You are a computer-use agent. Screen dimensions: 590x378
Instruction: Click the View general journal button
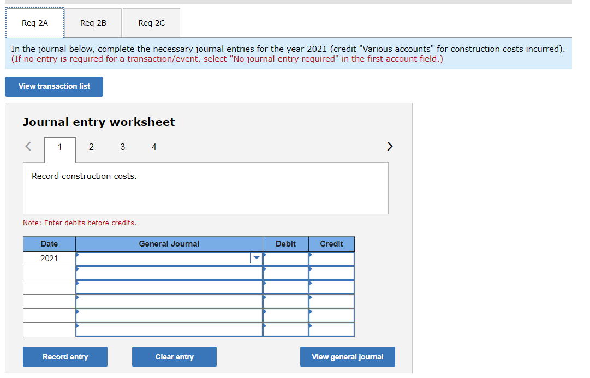coord(347,357)
